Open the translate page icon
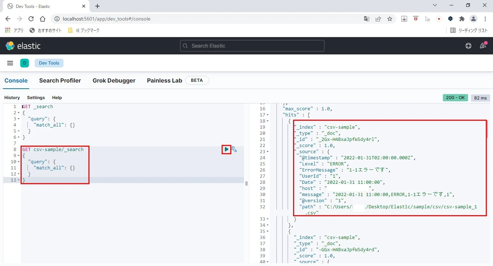Image resolution: width=493 pixels, height=266 pixels. coord(367,19)
